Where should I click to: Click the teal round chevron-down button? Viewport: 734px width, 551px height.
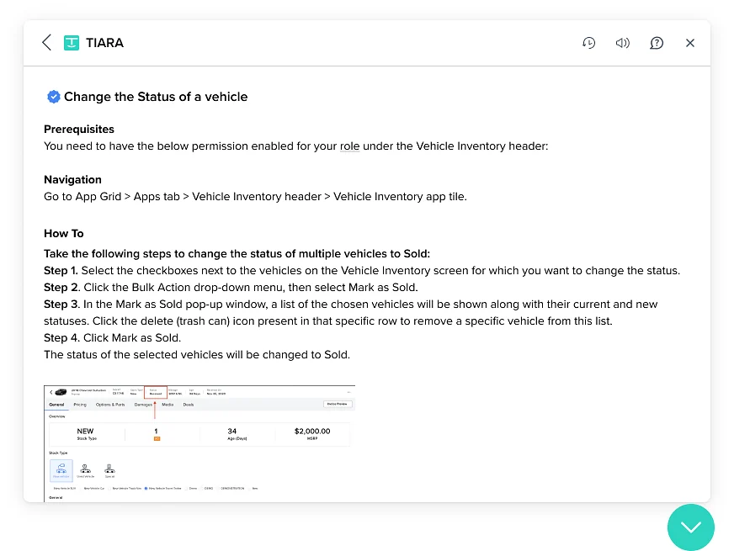point(691,527)
